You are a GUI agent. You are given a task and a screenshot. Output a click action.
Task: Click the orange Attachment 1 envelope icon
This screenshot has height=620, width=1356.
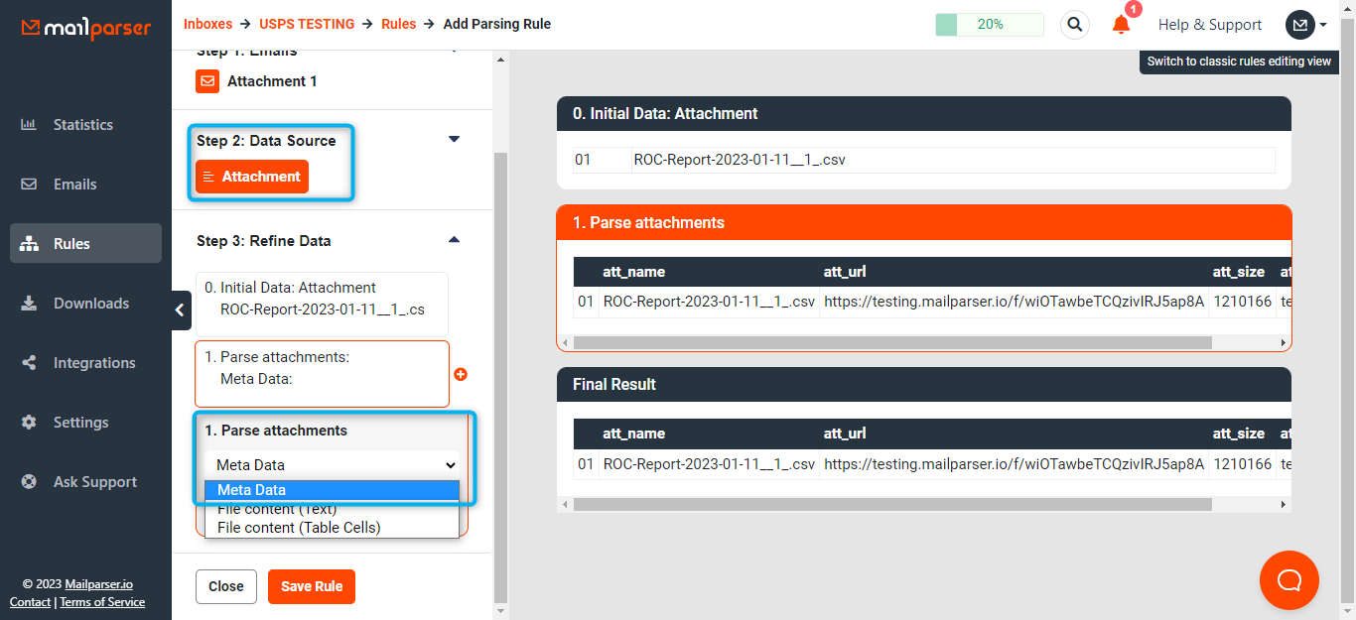pos(207,81)
